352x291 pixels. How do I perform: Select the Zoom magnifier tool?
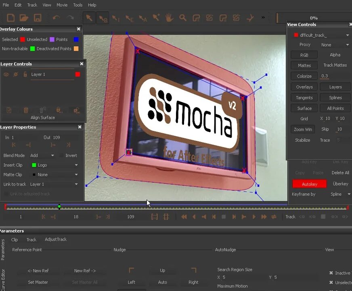[183, 18]
